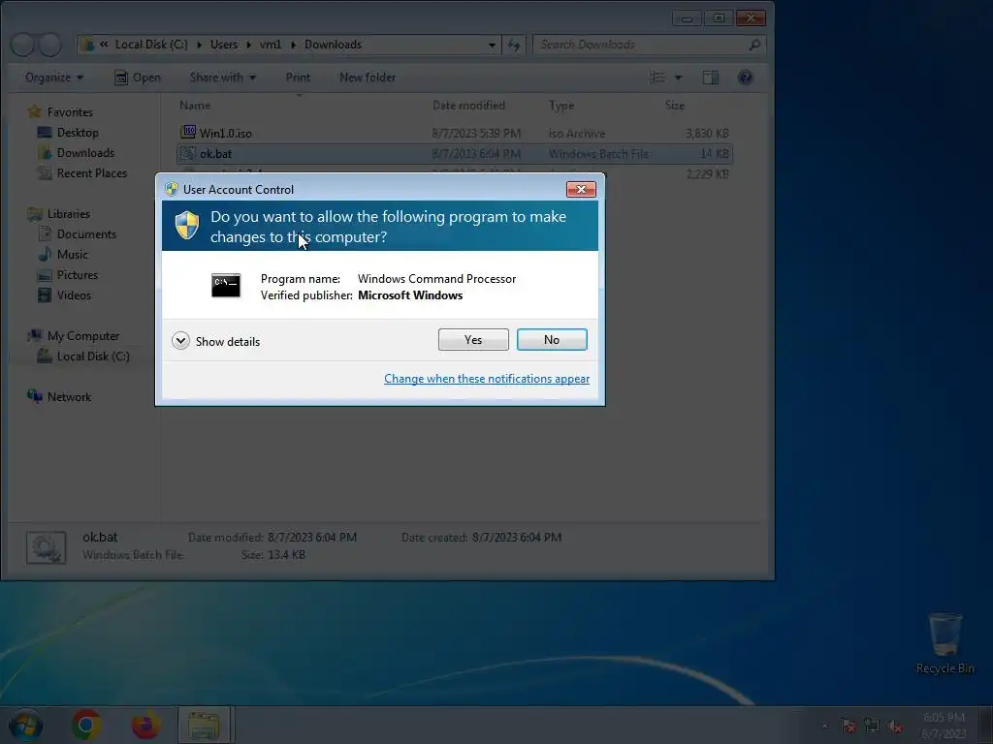Click the Explorer help icon
This screenshot has width=993, height=744.
pos(746,77)
